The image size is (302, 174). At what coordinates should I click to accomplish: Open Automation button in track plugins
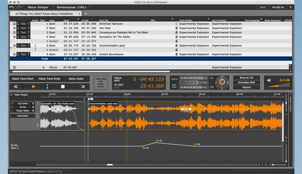[23, 116]
